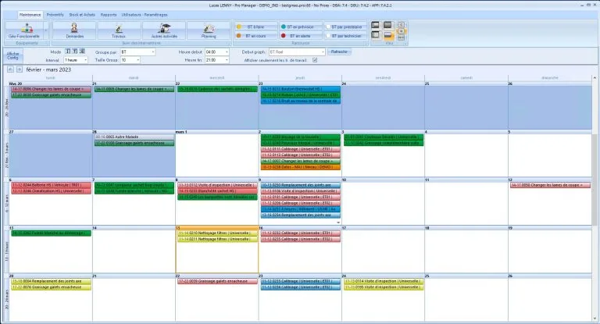Screen dimensions: 600x324
Task: Open Groupe par dropdown
Action: (137, 52)
